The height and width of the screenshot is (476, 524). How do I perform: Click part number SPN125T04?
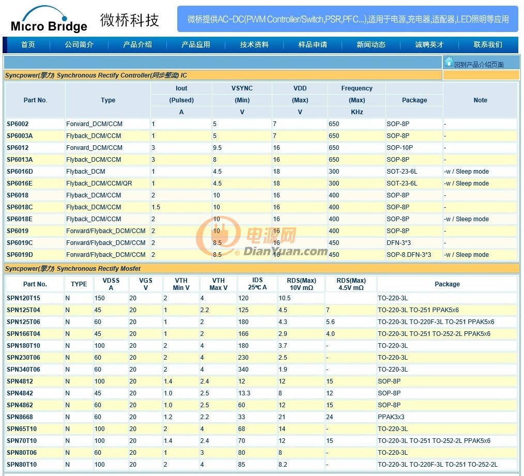23,310
